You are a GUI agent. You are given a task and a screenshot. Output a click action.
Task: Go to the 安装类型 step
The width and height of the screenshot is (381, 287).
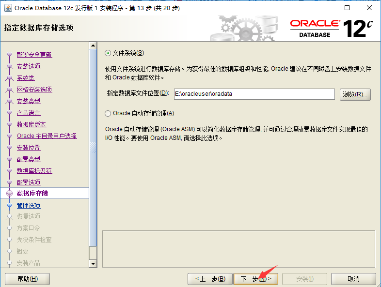(29, 101)
